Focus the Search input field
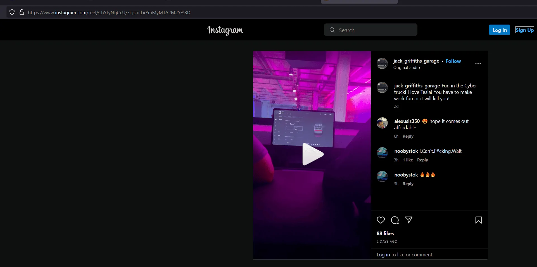537x267 pixels. click(370, 30)
